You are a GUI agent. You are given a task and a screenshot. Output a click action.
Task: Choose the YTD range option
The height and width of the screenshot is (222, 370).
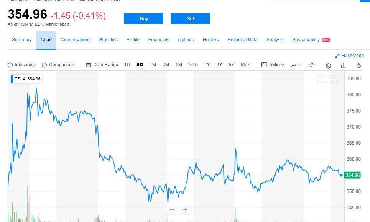[x=193, y=65]
